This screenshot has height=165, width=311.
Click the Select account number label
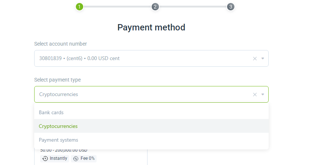(61, 44)
